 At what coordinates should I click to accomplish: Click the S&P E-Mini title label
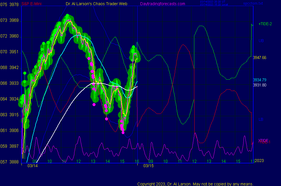pyautogui.click(x=31, y=4)
